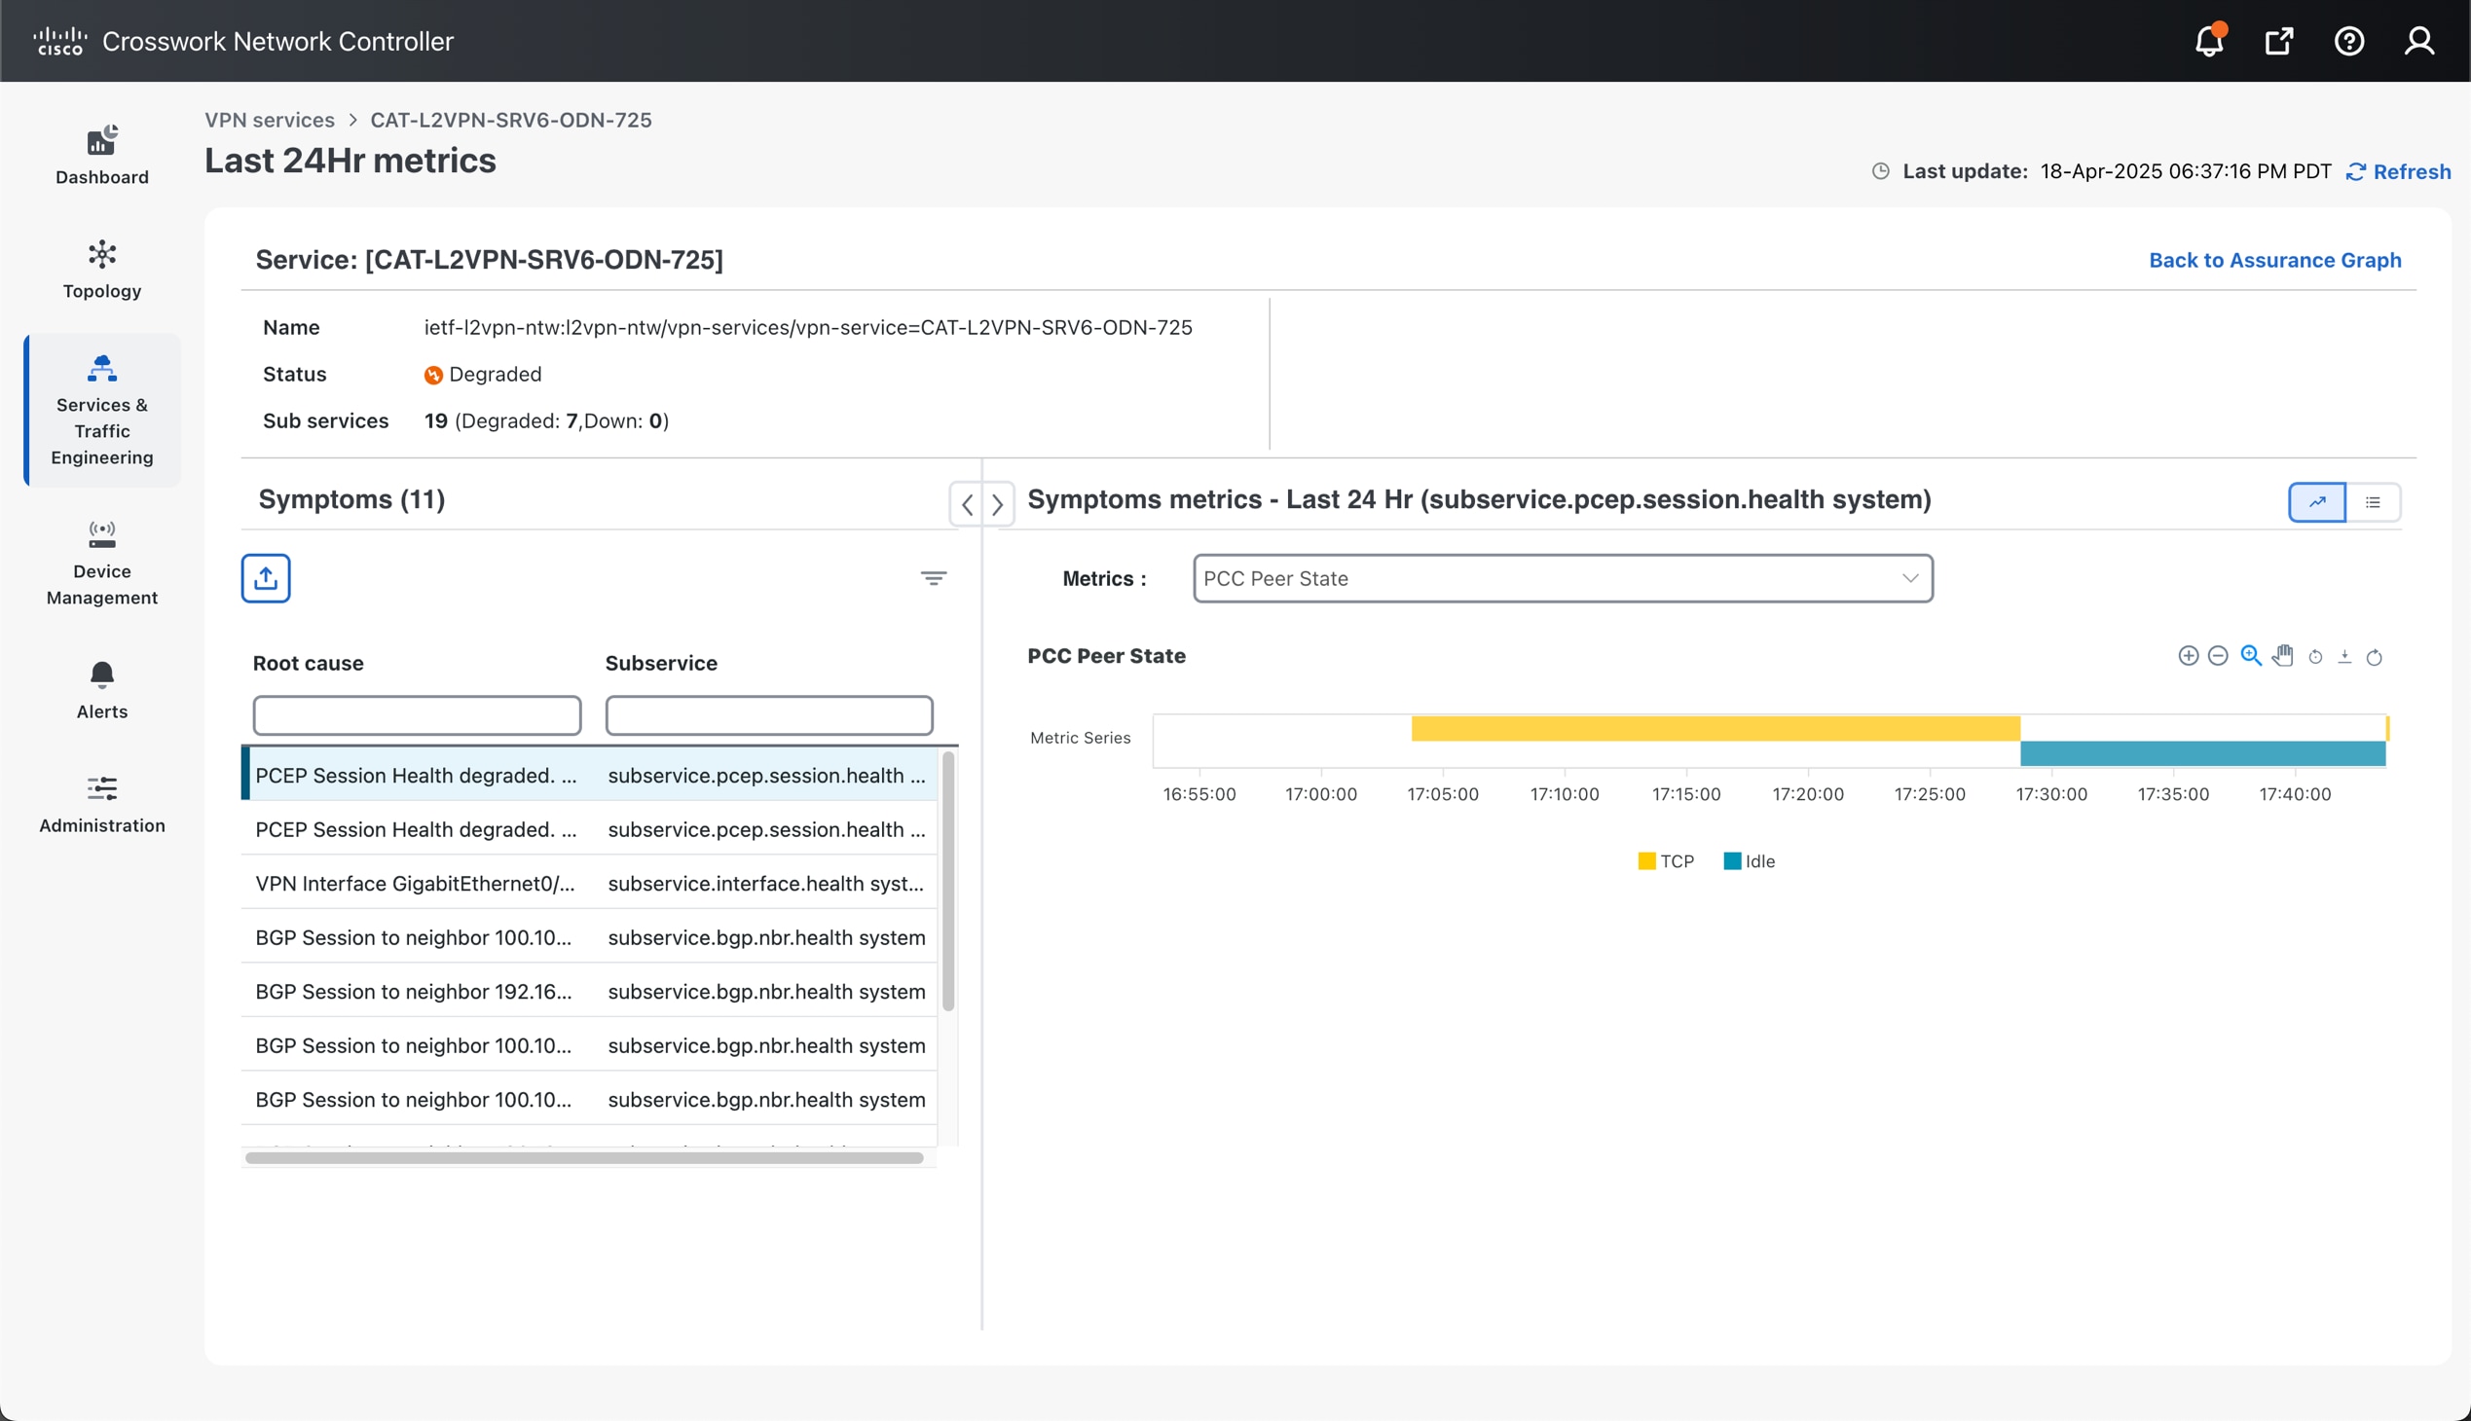Open Device Management in sidebar
Viewport: 2471px width, 1421px height.
point(101,564)
